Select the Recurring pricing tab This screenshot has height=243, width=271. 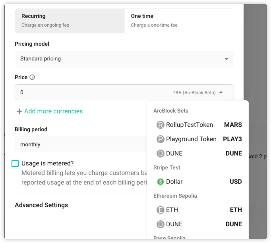click(x=70, y=21)
